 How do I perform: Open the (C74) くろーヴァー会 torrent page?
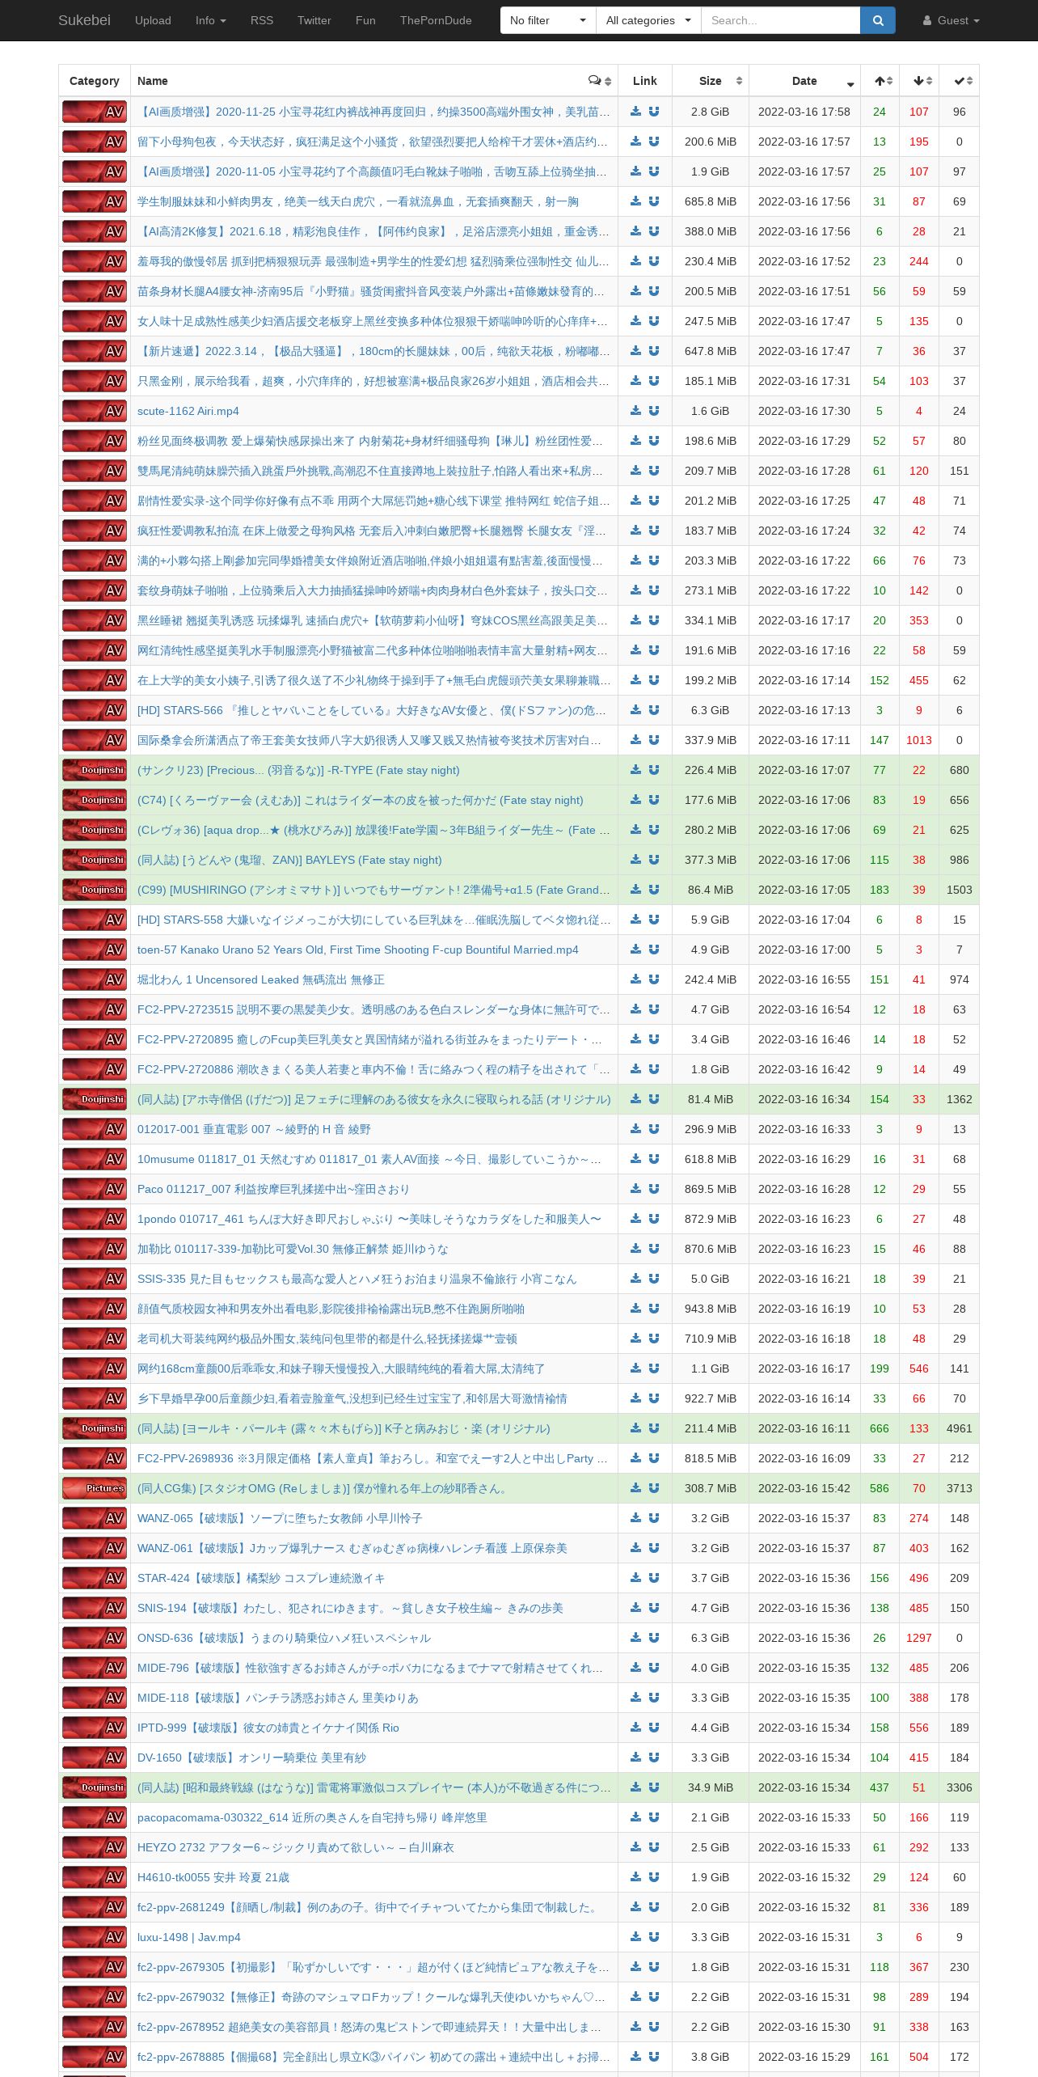coord(361,800)
